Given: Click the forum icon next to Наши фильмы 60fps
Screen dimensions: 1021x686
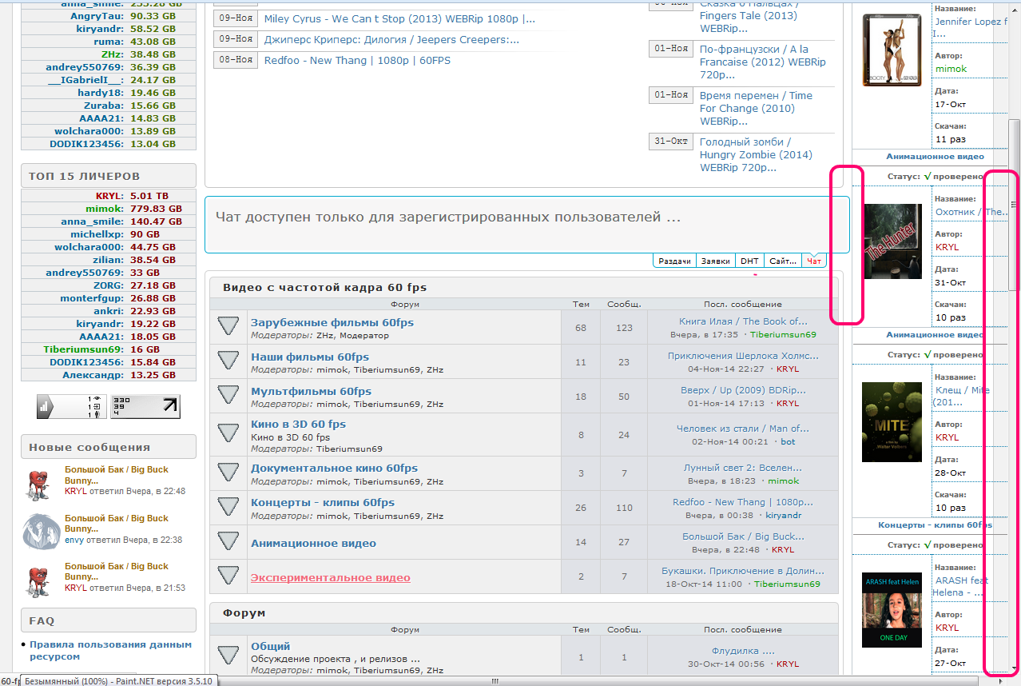Looking at the screenshot, I should tap(228, 361).
